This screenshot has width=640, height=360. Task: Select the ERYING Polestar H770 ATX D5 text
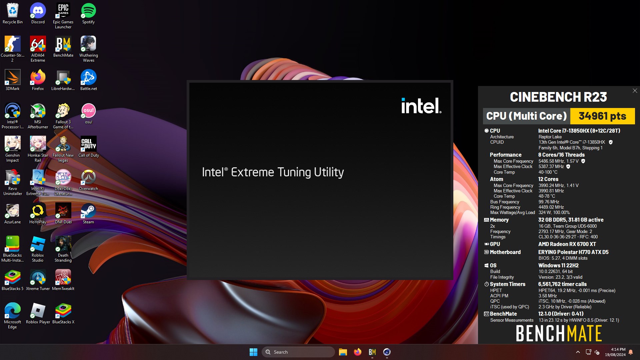tap(573, 252)
